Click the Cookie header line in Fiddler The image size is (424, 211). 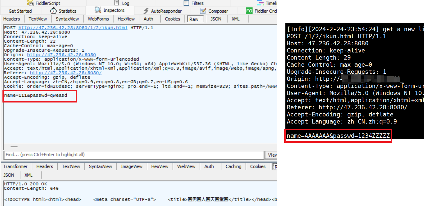pos(141,86)
